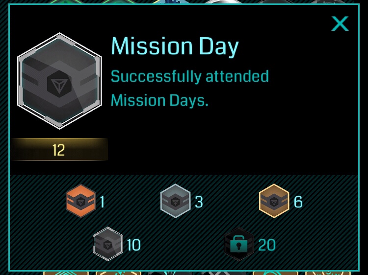368x275 pixels.
Task: Click the gold progress bar showing 12
Action: (x=59, y=149)
